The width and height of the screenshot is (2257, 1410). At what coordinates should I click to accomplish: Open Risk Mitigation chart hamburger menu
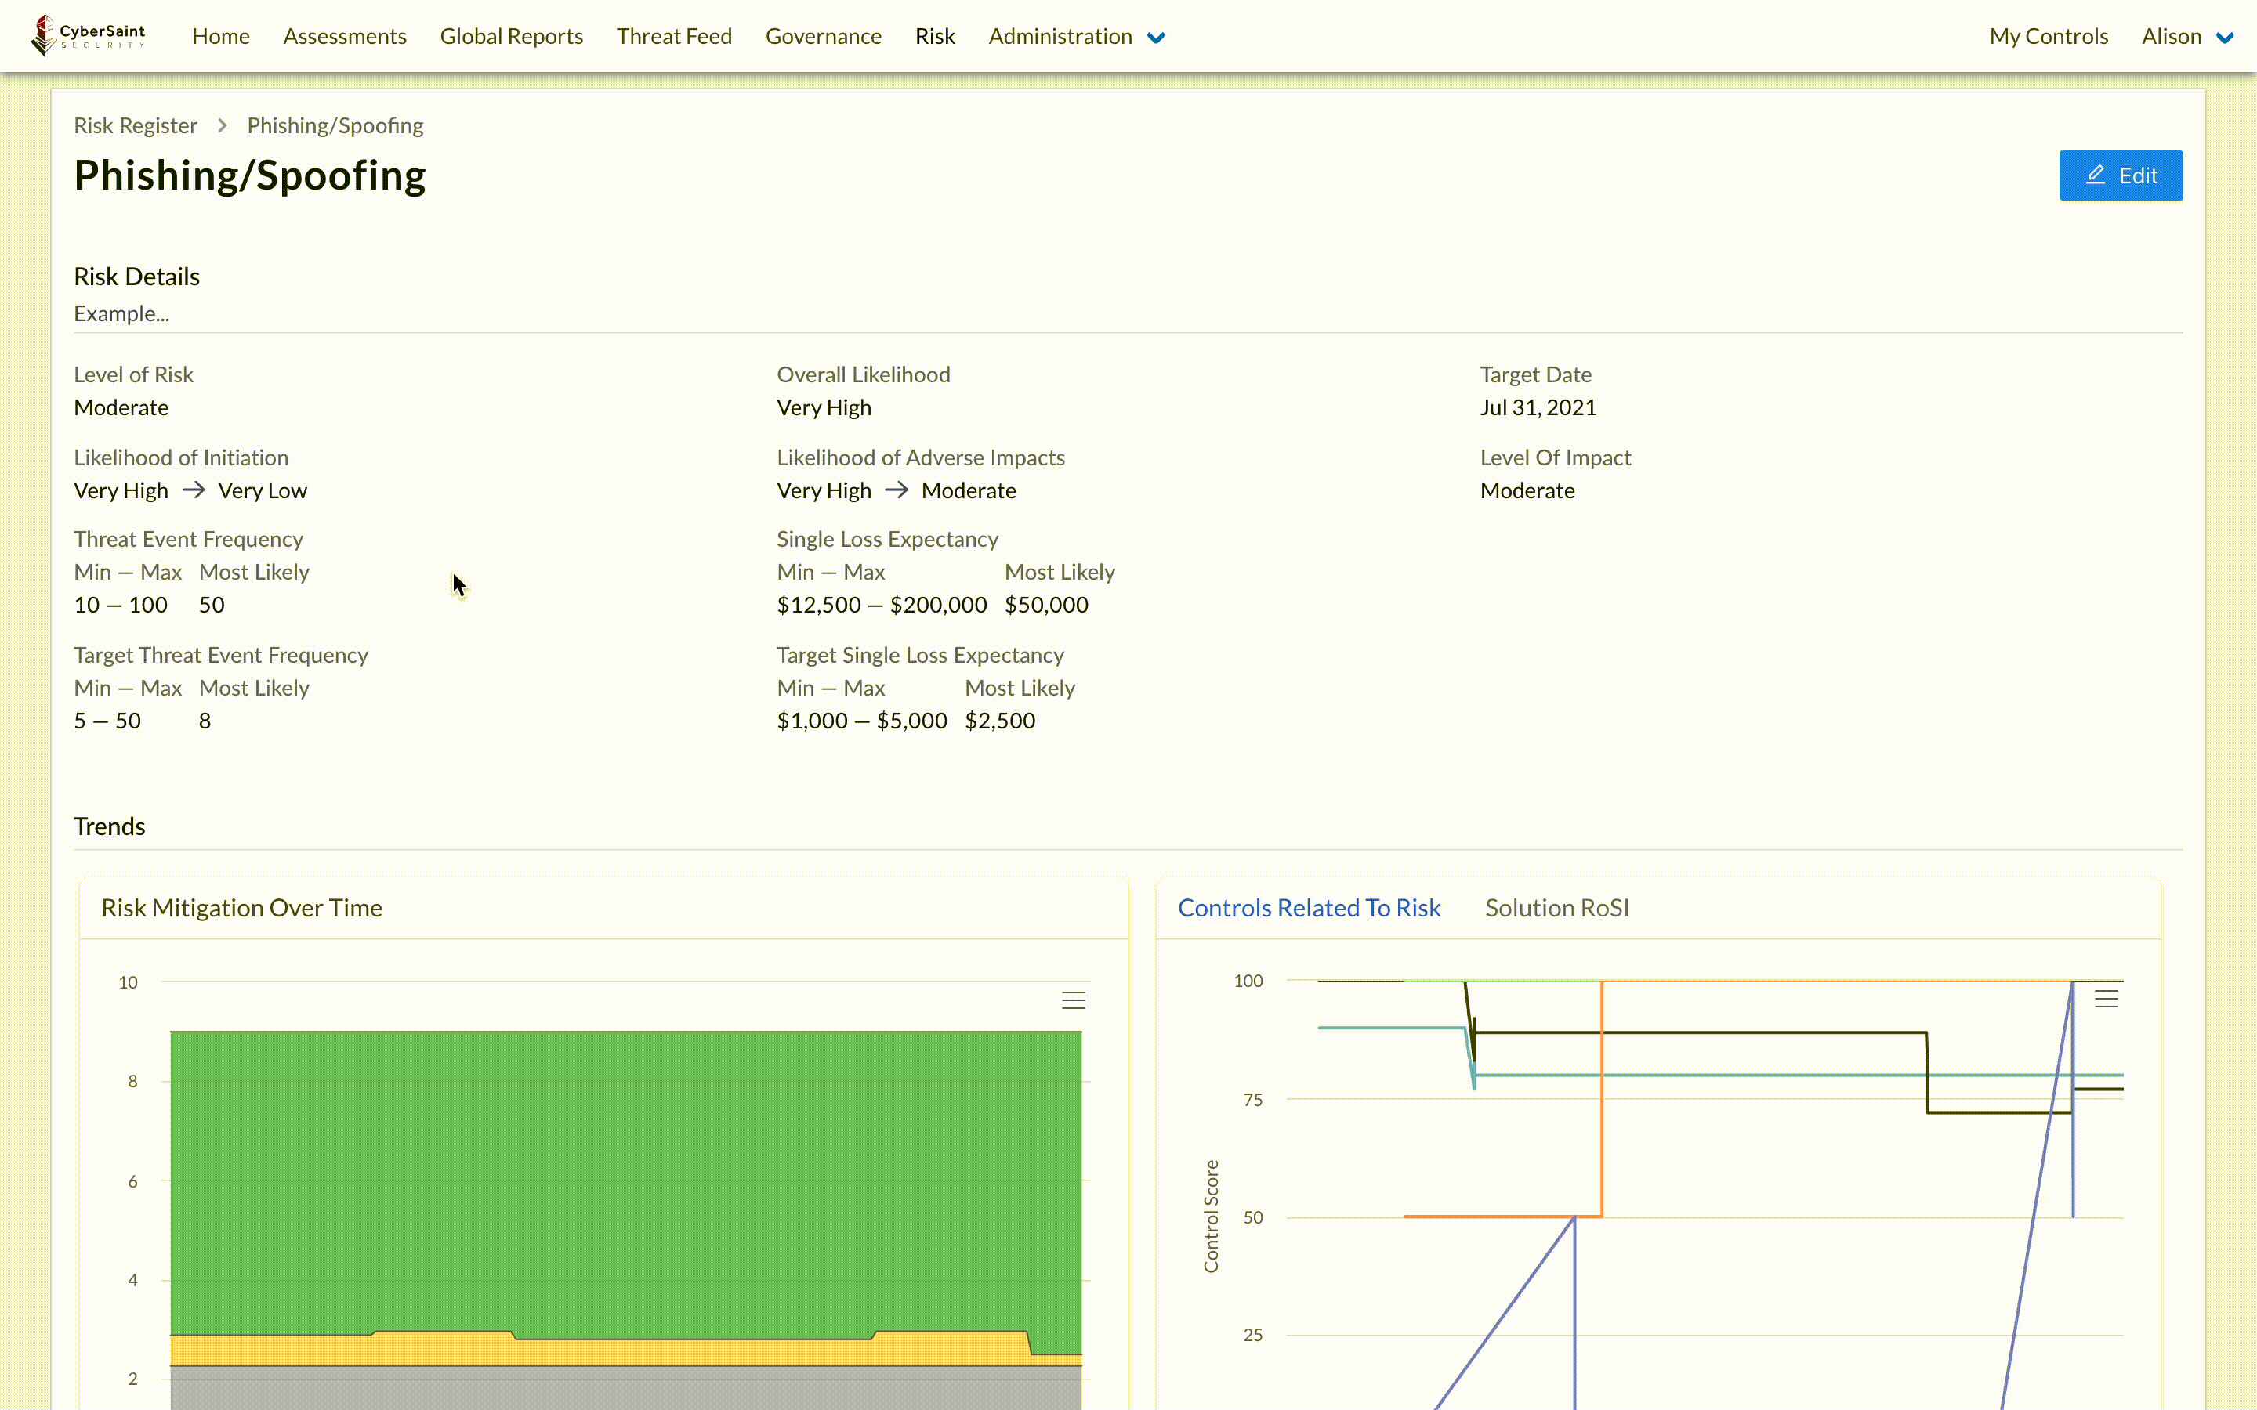point(1074,1000)
